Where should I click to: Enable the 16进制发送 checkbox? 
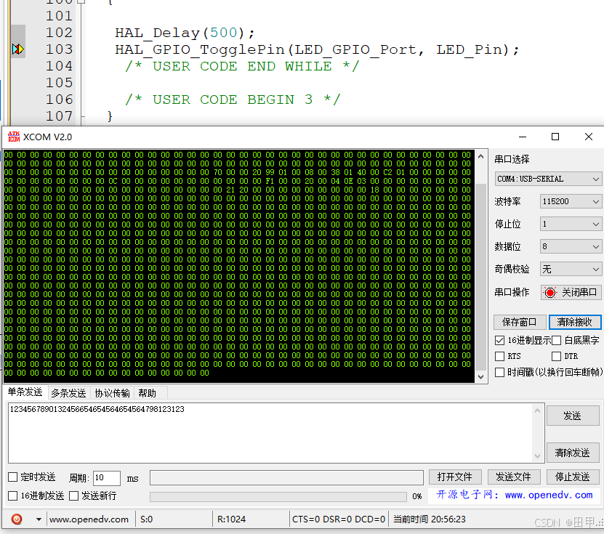(x=12, y=495)
